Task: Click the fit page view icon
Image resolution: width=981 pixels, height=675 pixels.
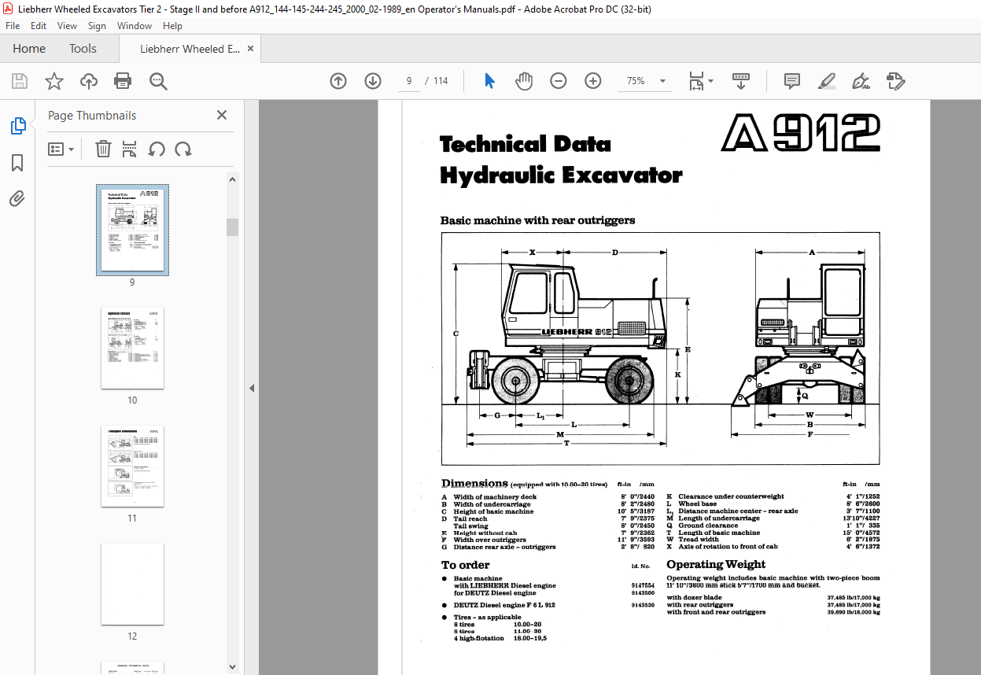Action: [696, 81]
